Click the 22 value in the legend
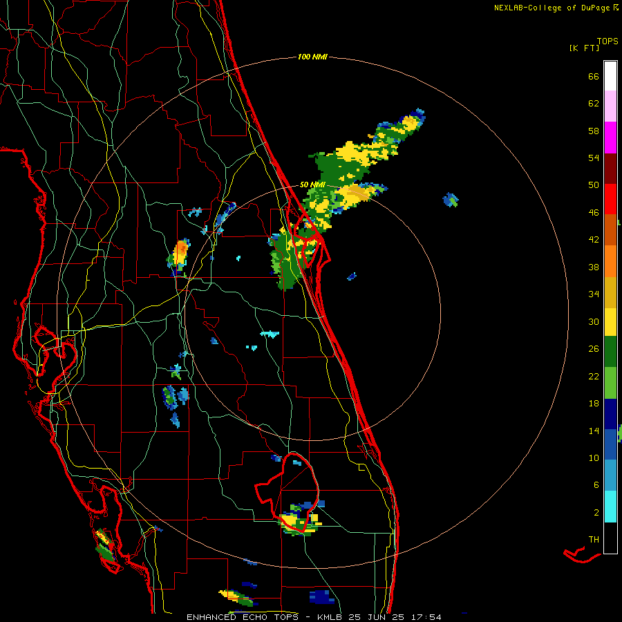 594,377
